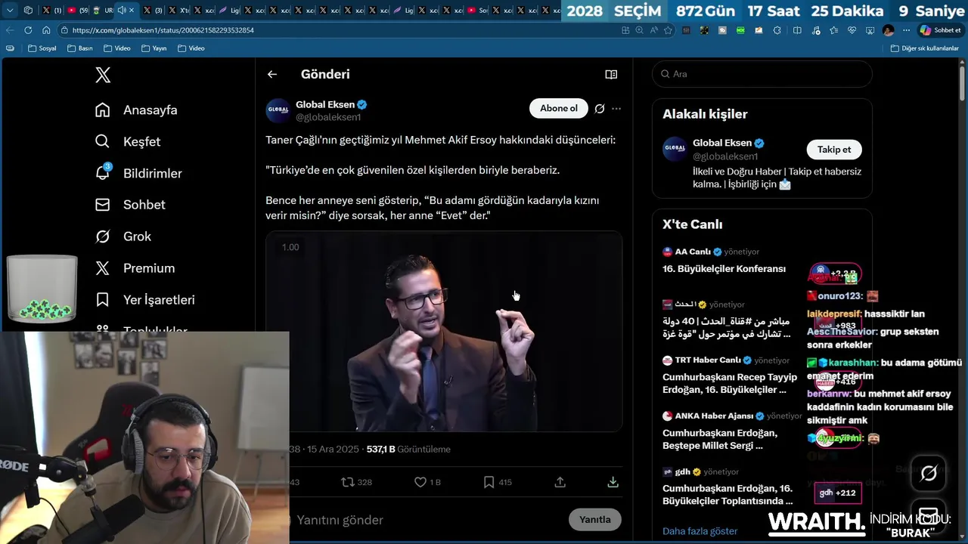
Task: Open Diğer sık kullanılanlar folder
Action: pyautogui.click(x=924, y=48)
